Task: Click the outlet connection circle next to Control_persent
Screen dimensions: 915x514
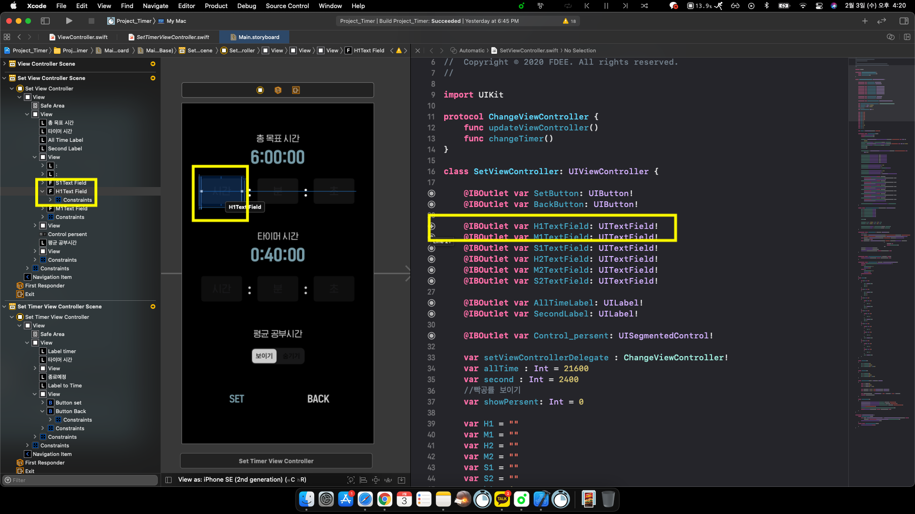Action: 431,336
